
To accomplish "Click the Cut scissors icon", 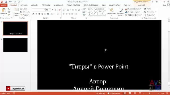I will pyautogui.click(x=9, y=9).
